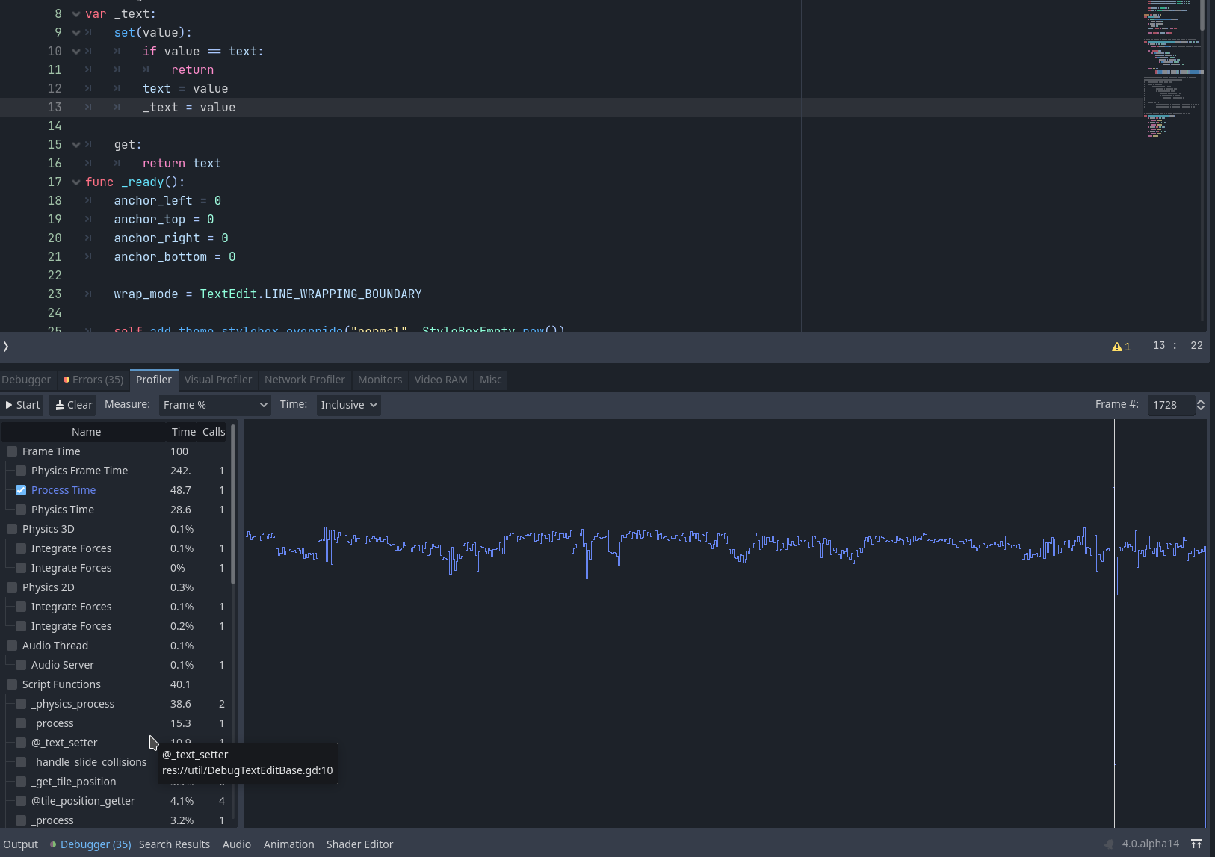
Task: Start the profiler with the Start button
Action: click(x=22, y=404)
